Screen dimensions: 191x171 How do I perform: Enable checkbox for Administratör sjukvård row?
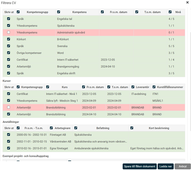coord(9,32)
